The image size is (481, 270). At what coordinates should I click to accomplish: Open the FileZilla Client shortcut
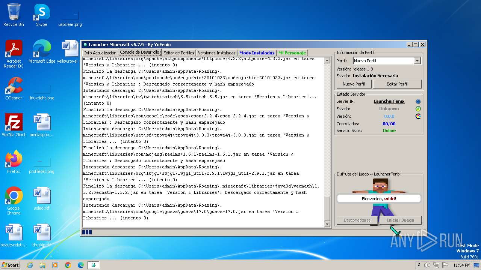click(14, 125)
